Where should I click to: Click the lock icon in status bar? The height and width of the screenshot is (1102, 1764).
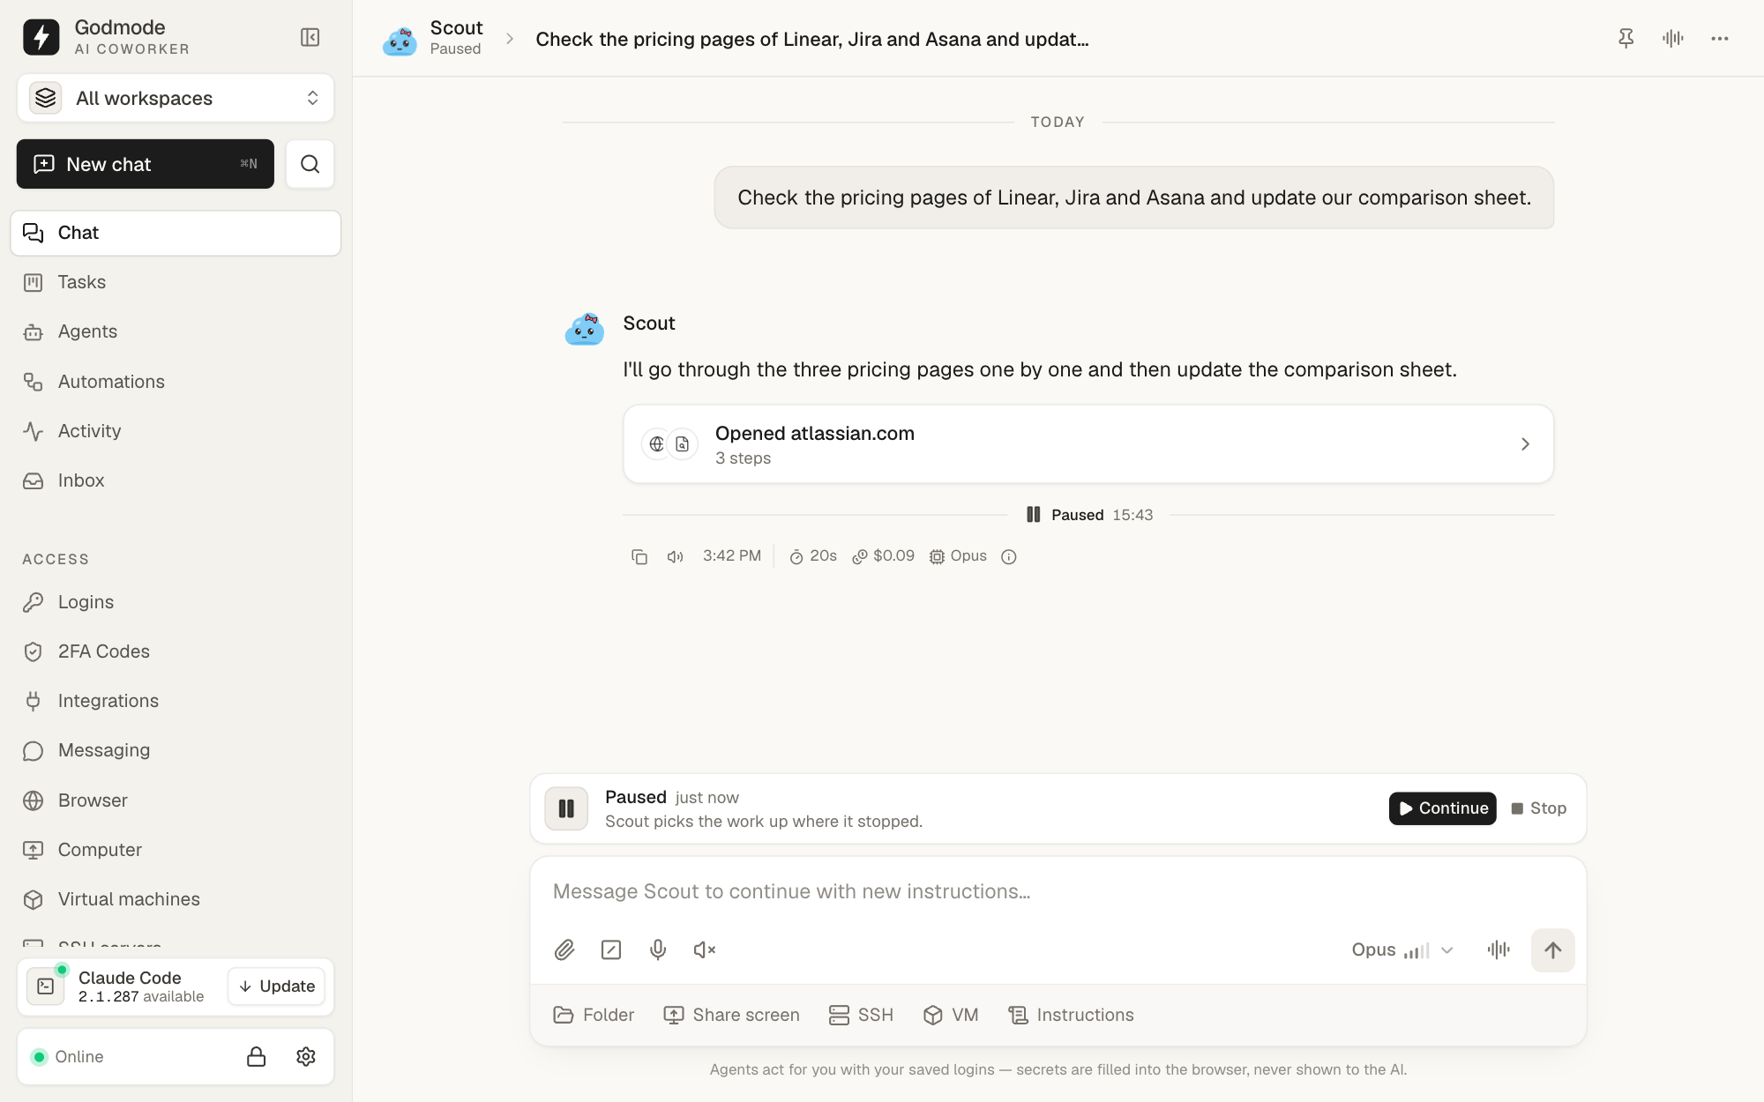(256, 1056)
